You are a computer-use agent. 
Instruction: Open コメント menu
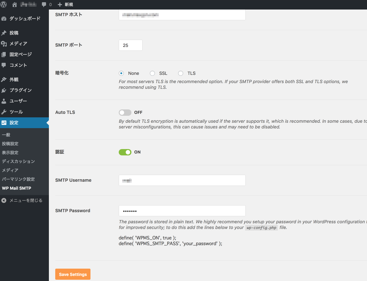pos(24,65)
